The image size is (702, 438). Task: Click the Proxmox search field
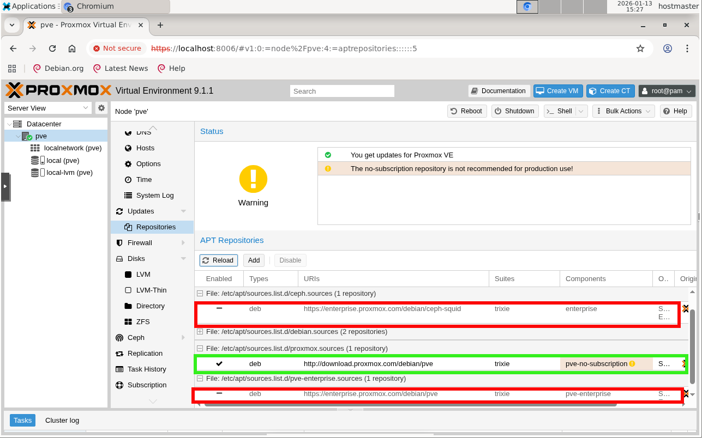click(342, 92)
